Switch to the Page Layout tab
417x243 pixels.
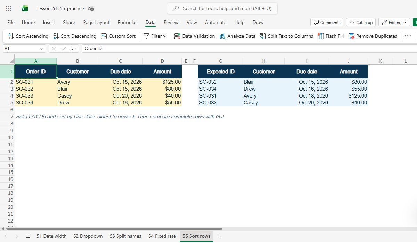point(96,22)
